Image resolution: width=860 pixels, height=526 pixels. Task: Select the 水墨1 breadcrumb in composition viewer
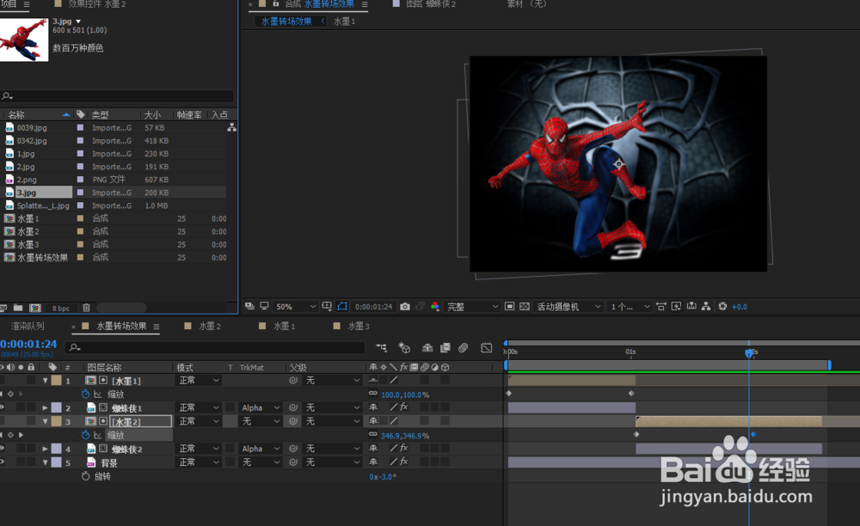345,21
